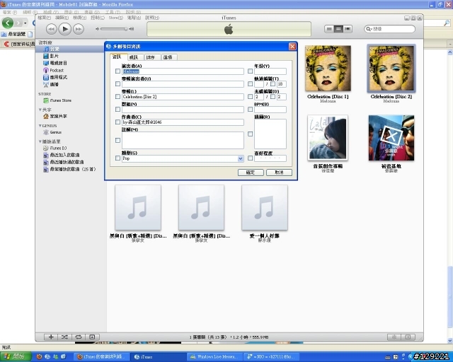
Task: Cancel the multiple item information dialog
Action: coord(279,173)
